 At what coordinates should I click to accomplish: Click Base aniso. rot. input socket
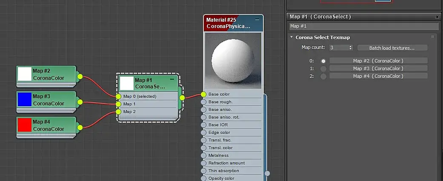coord(203,117)
